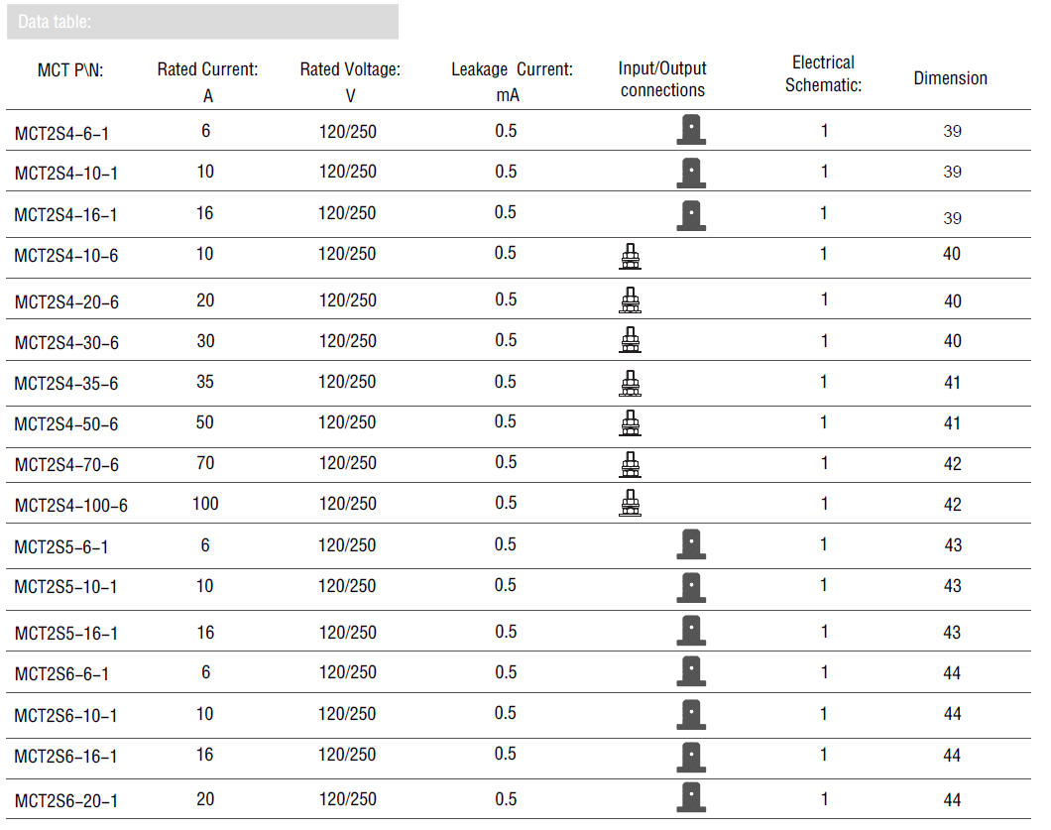Select part number MCT2S6-6-1
Viewport: 1051px width, 830px height.
pos(61,673)
